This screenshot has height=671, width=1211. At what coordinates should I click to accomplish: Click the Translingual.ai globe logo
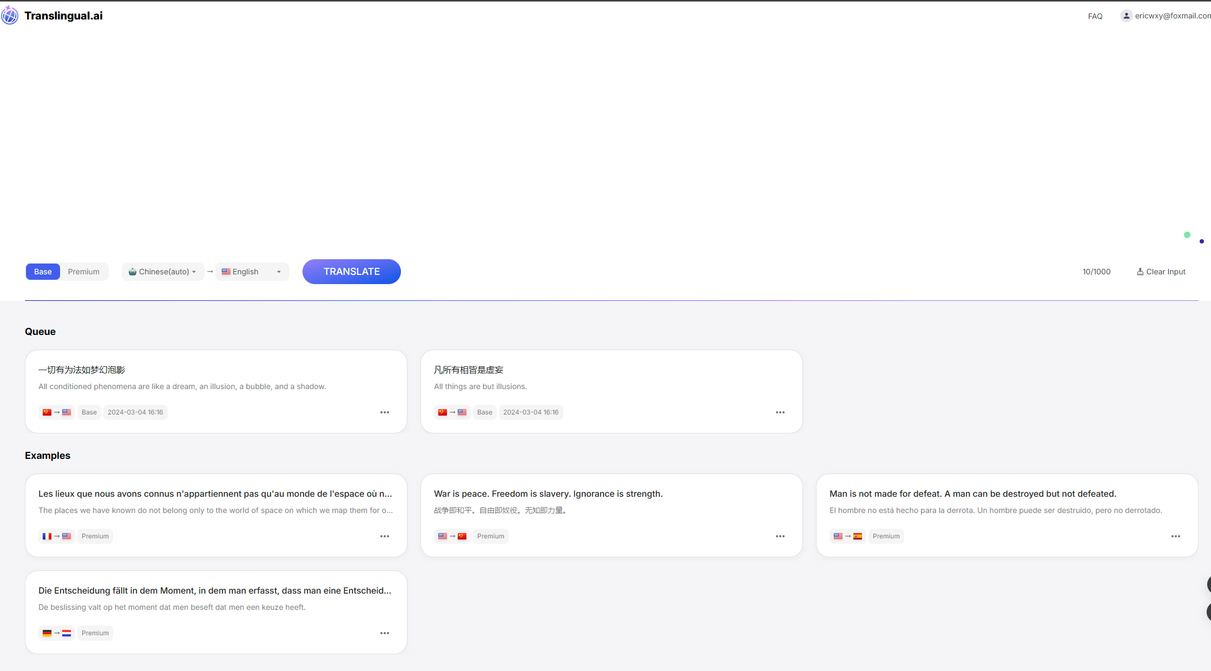point(10,15)
